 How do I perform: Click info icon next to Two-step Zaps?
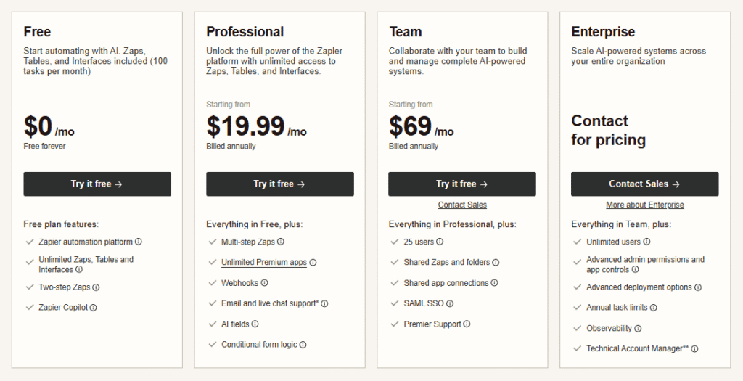96,287
